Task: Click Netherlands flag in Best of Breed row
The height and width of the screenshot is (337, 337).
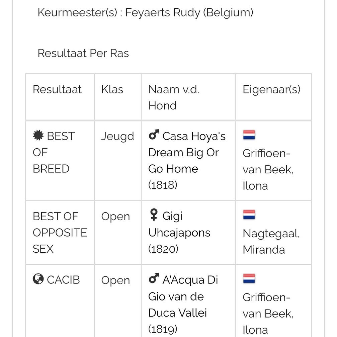Action: [249, 135]
